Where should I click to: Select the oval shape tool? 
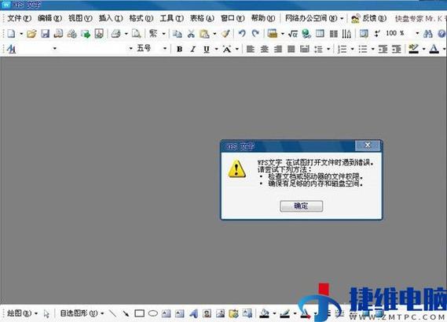153,313
